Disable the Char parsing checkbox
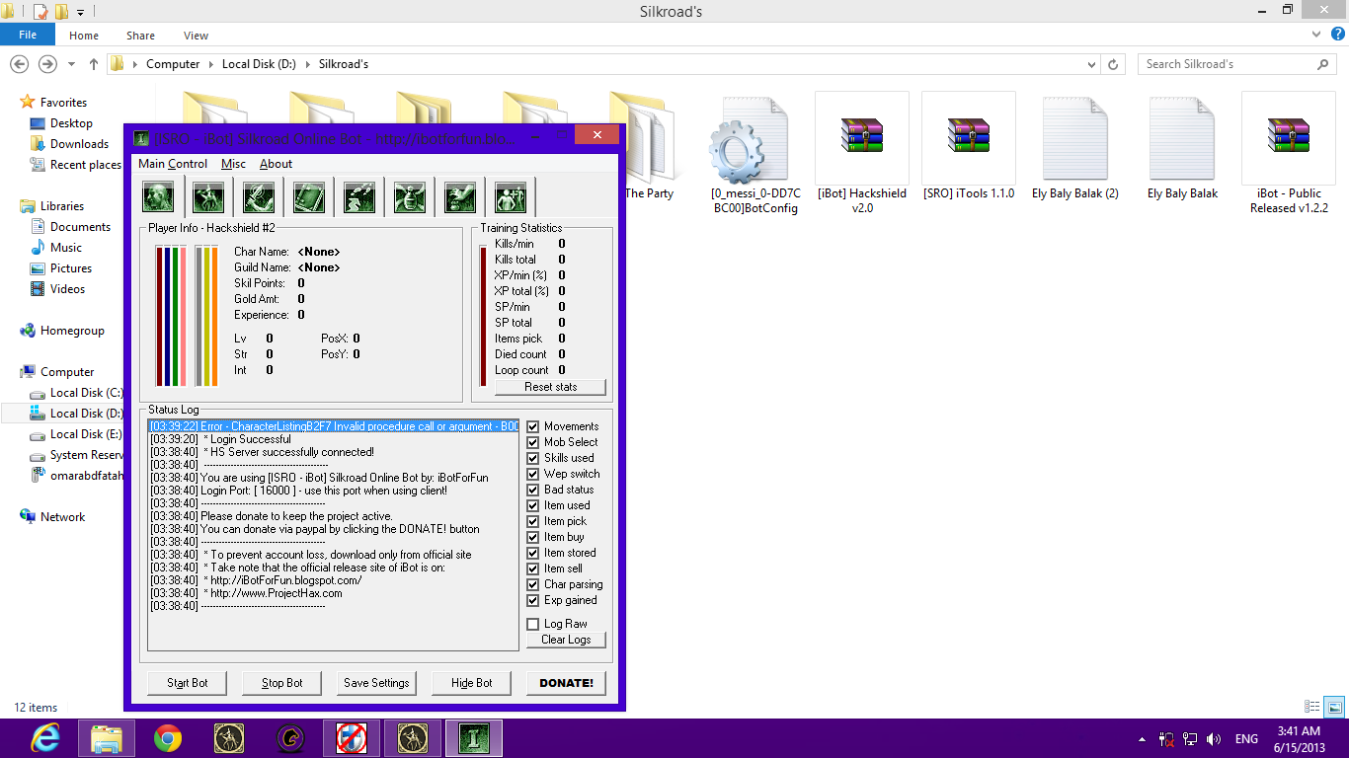The height and width of the screenshot is (758, 1349). 533,584
